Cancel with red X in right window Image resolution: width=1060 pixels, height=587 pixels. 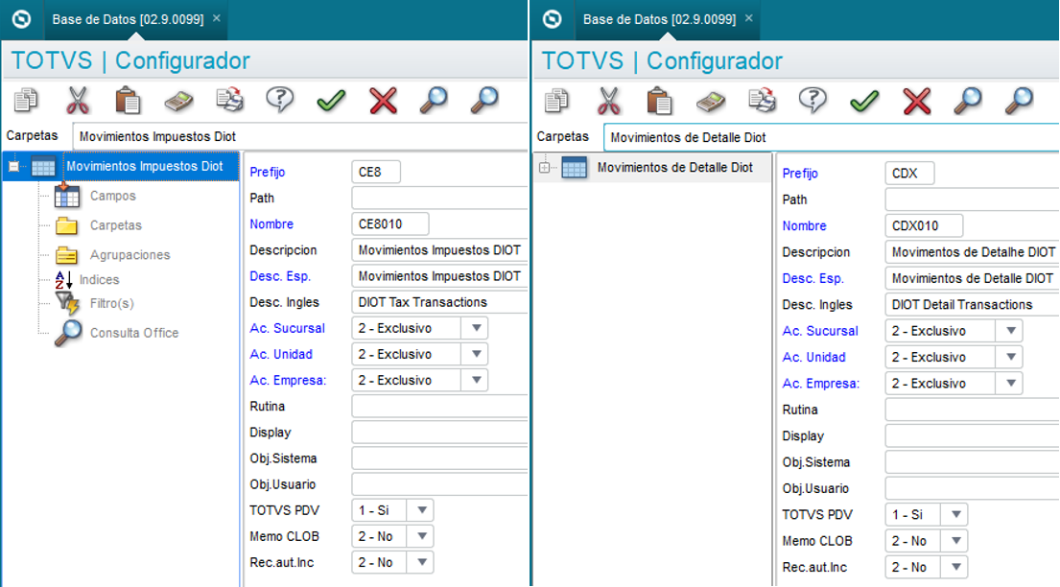(917, 102)
